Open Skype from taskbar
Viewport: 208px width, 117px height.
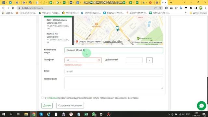coord(41,114)
